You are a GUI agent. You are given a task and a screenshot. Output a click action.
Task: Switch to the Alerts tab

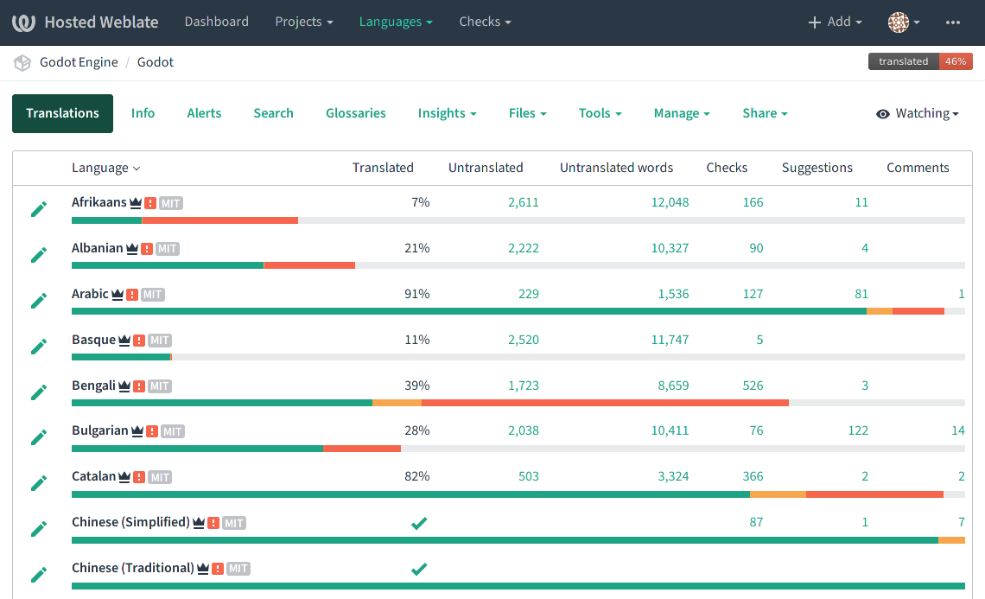coord(204,114)
